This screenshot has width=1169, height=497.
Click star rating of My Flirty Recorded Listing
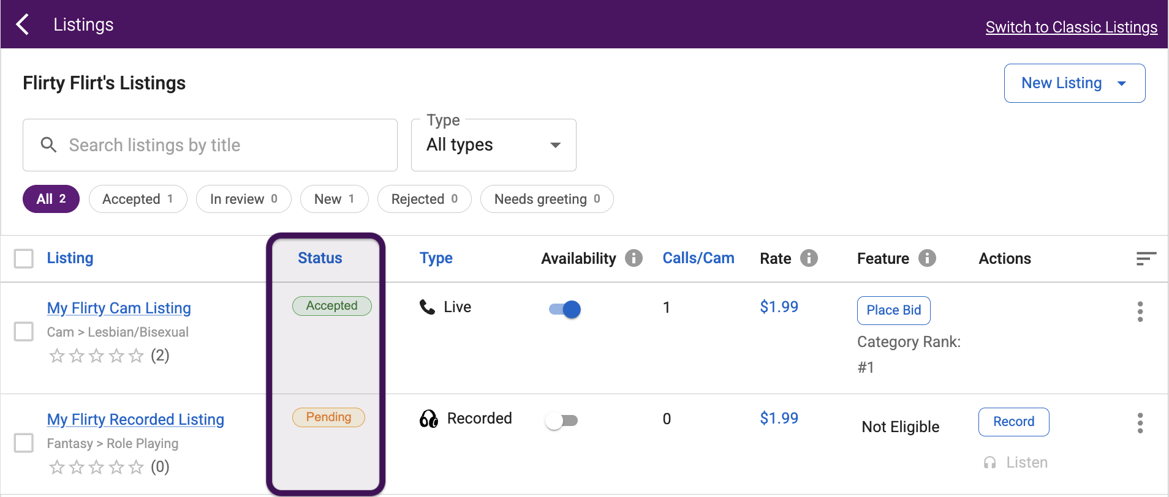(96, 467)
